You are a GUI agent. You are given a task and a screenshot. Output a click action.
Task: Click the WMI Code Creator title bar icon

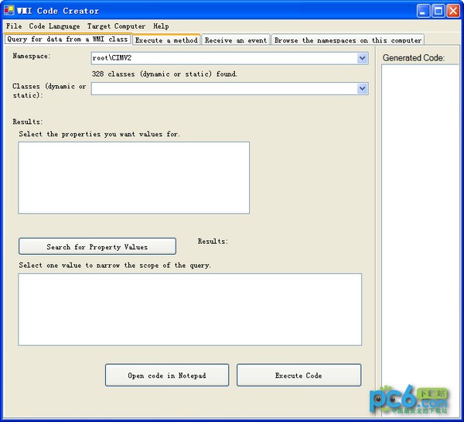(9, 11)
